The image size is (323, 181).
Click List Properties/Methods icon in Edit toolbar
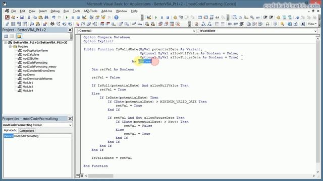point(234,18)
